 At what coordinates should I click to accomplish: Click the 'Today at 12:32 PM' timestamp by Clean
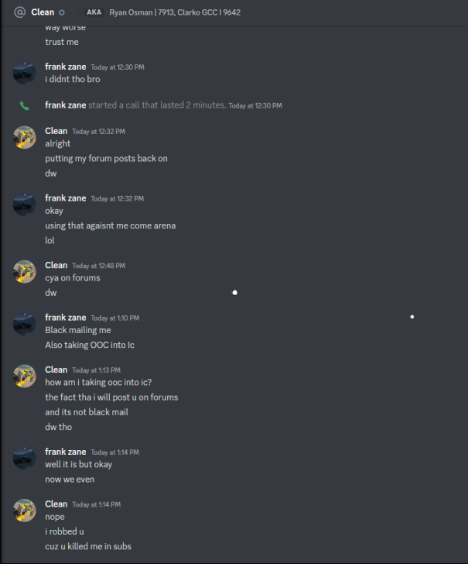pos(98,132)
